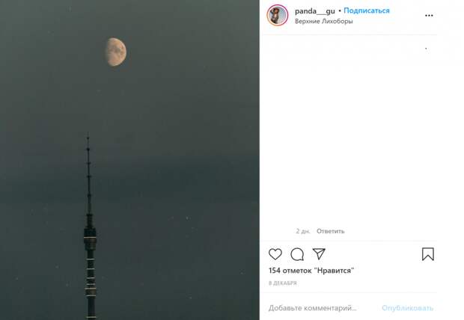The height and width of the screenshot is (320, 464).
Task: Focus the Добавьте комментарий input field
Action: pyautogui.click(x=321, y=308)
